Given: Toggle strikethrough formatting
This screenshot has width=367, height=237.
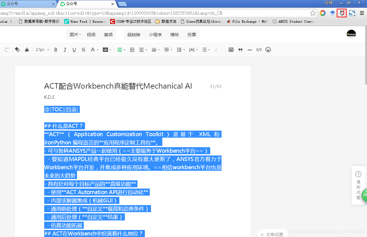Looking at the screenshot, I should click(83, 50).
